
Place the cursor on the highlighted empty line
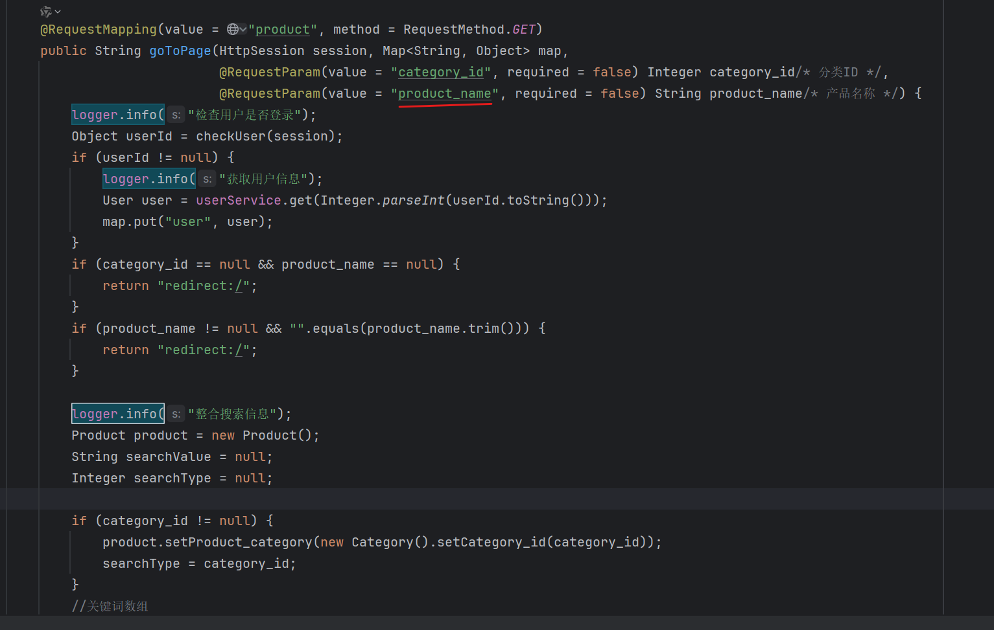(x=454, y=499)
